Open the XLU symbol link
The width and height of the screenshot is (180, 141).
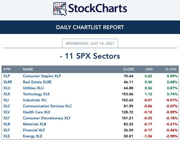pos(7,88)
